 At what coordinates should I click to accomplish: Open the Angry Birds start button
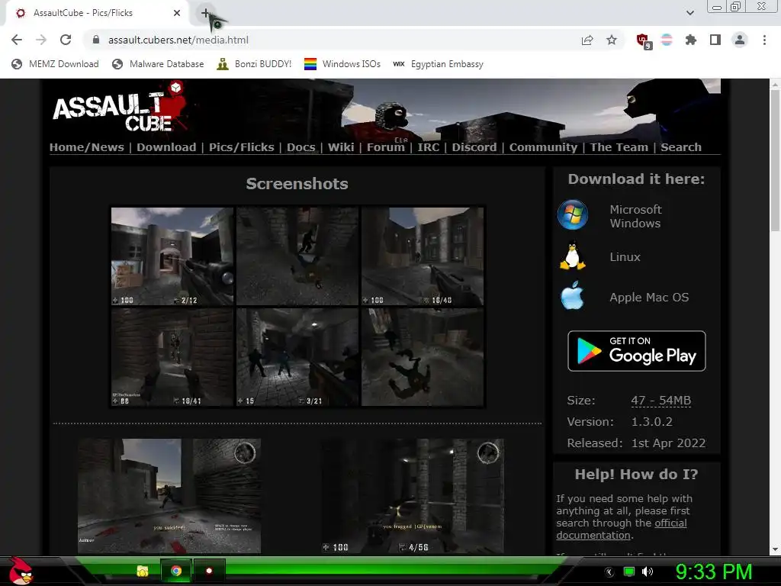tap(21, 571)
